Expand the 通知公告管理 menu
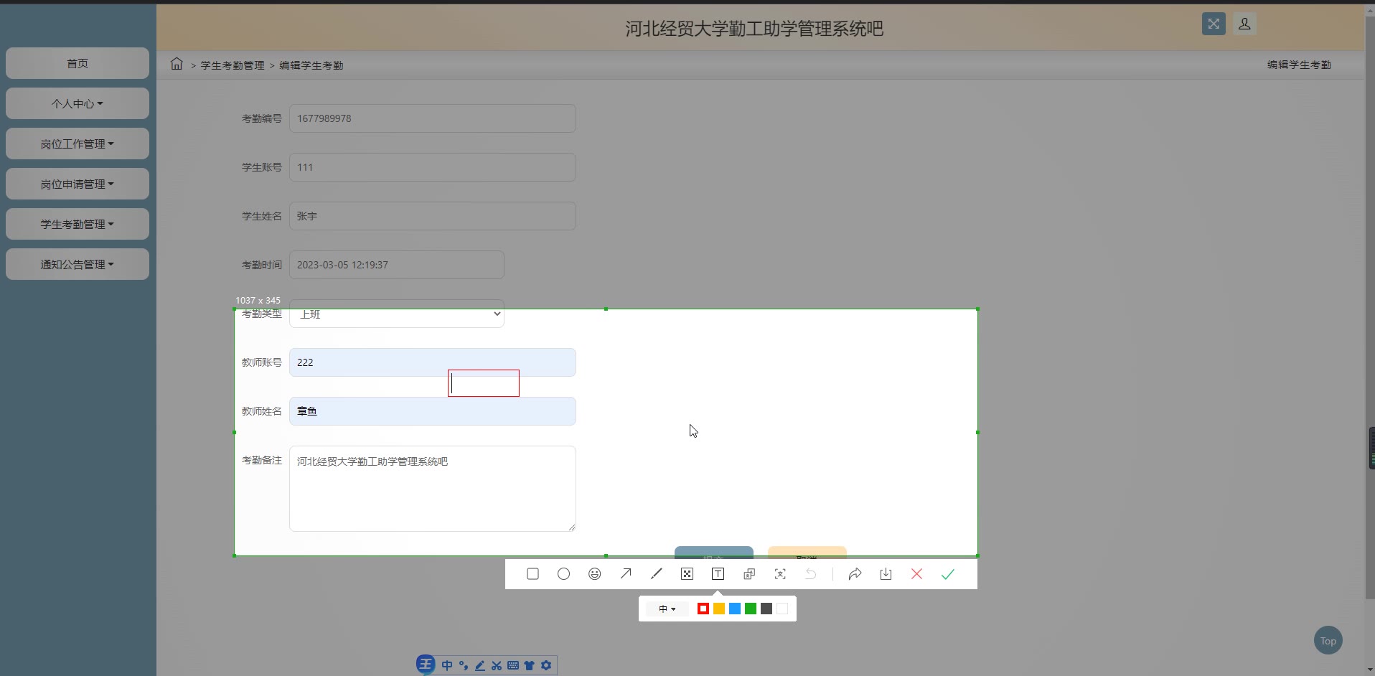The width and height of the screenshot is (1375, 676). point(78,264)
